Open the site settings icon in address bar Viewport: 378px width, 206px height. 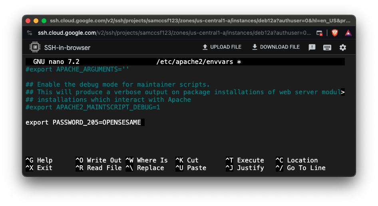coord(30,33)
